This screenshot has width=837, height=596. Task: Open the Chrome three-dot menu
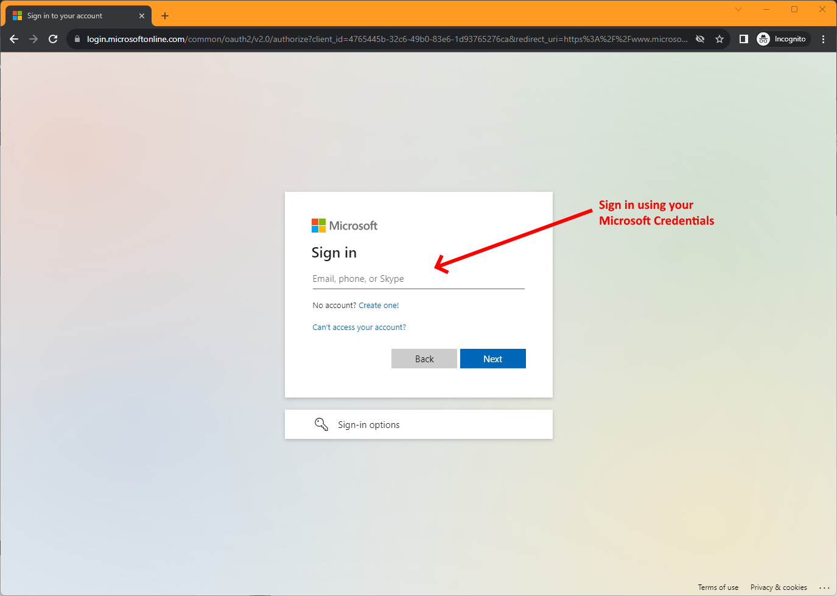[823, 39]
